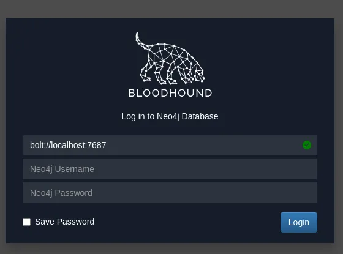Click the "Username" placeholder word
This screenshot has width=343, height=254.
(x=74, y=169)
